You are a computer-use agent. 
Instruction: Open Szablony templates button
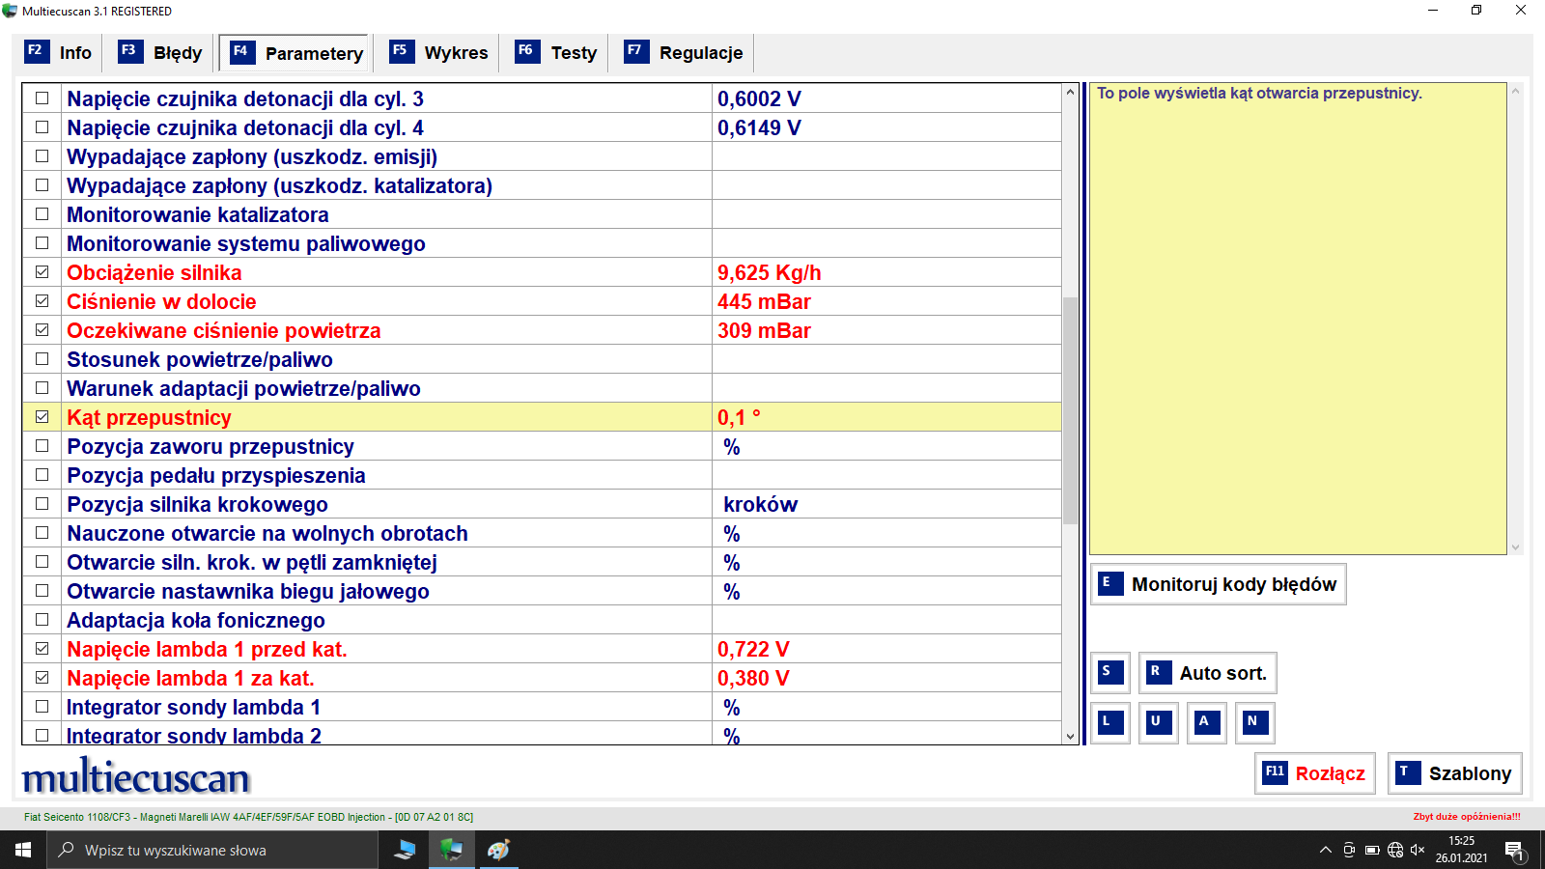pyautogui.click(x=1455, y=773)
